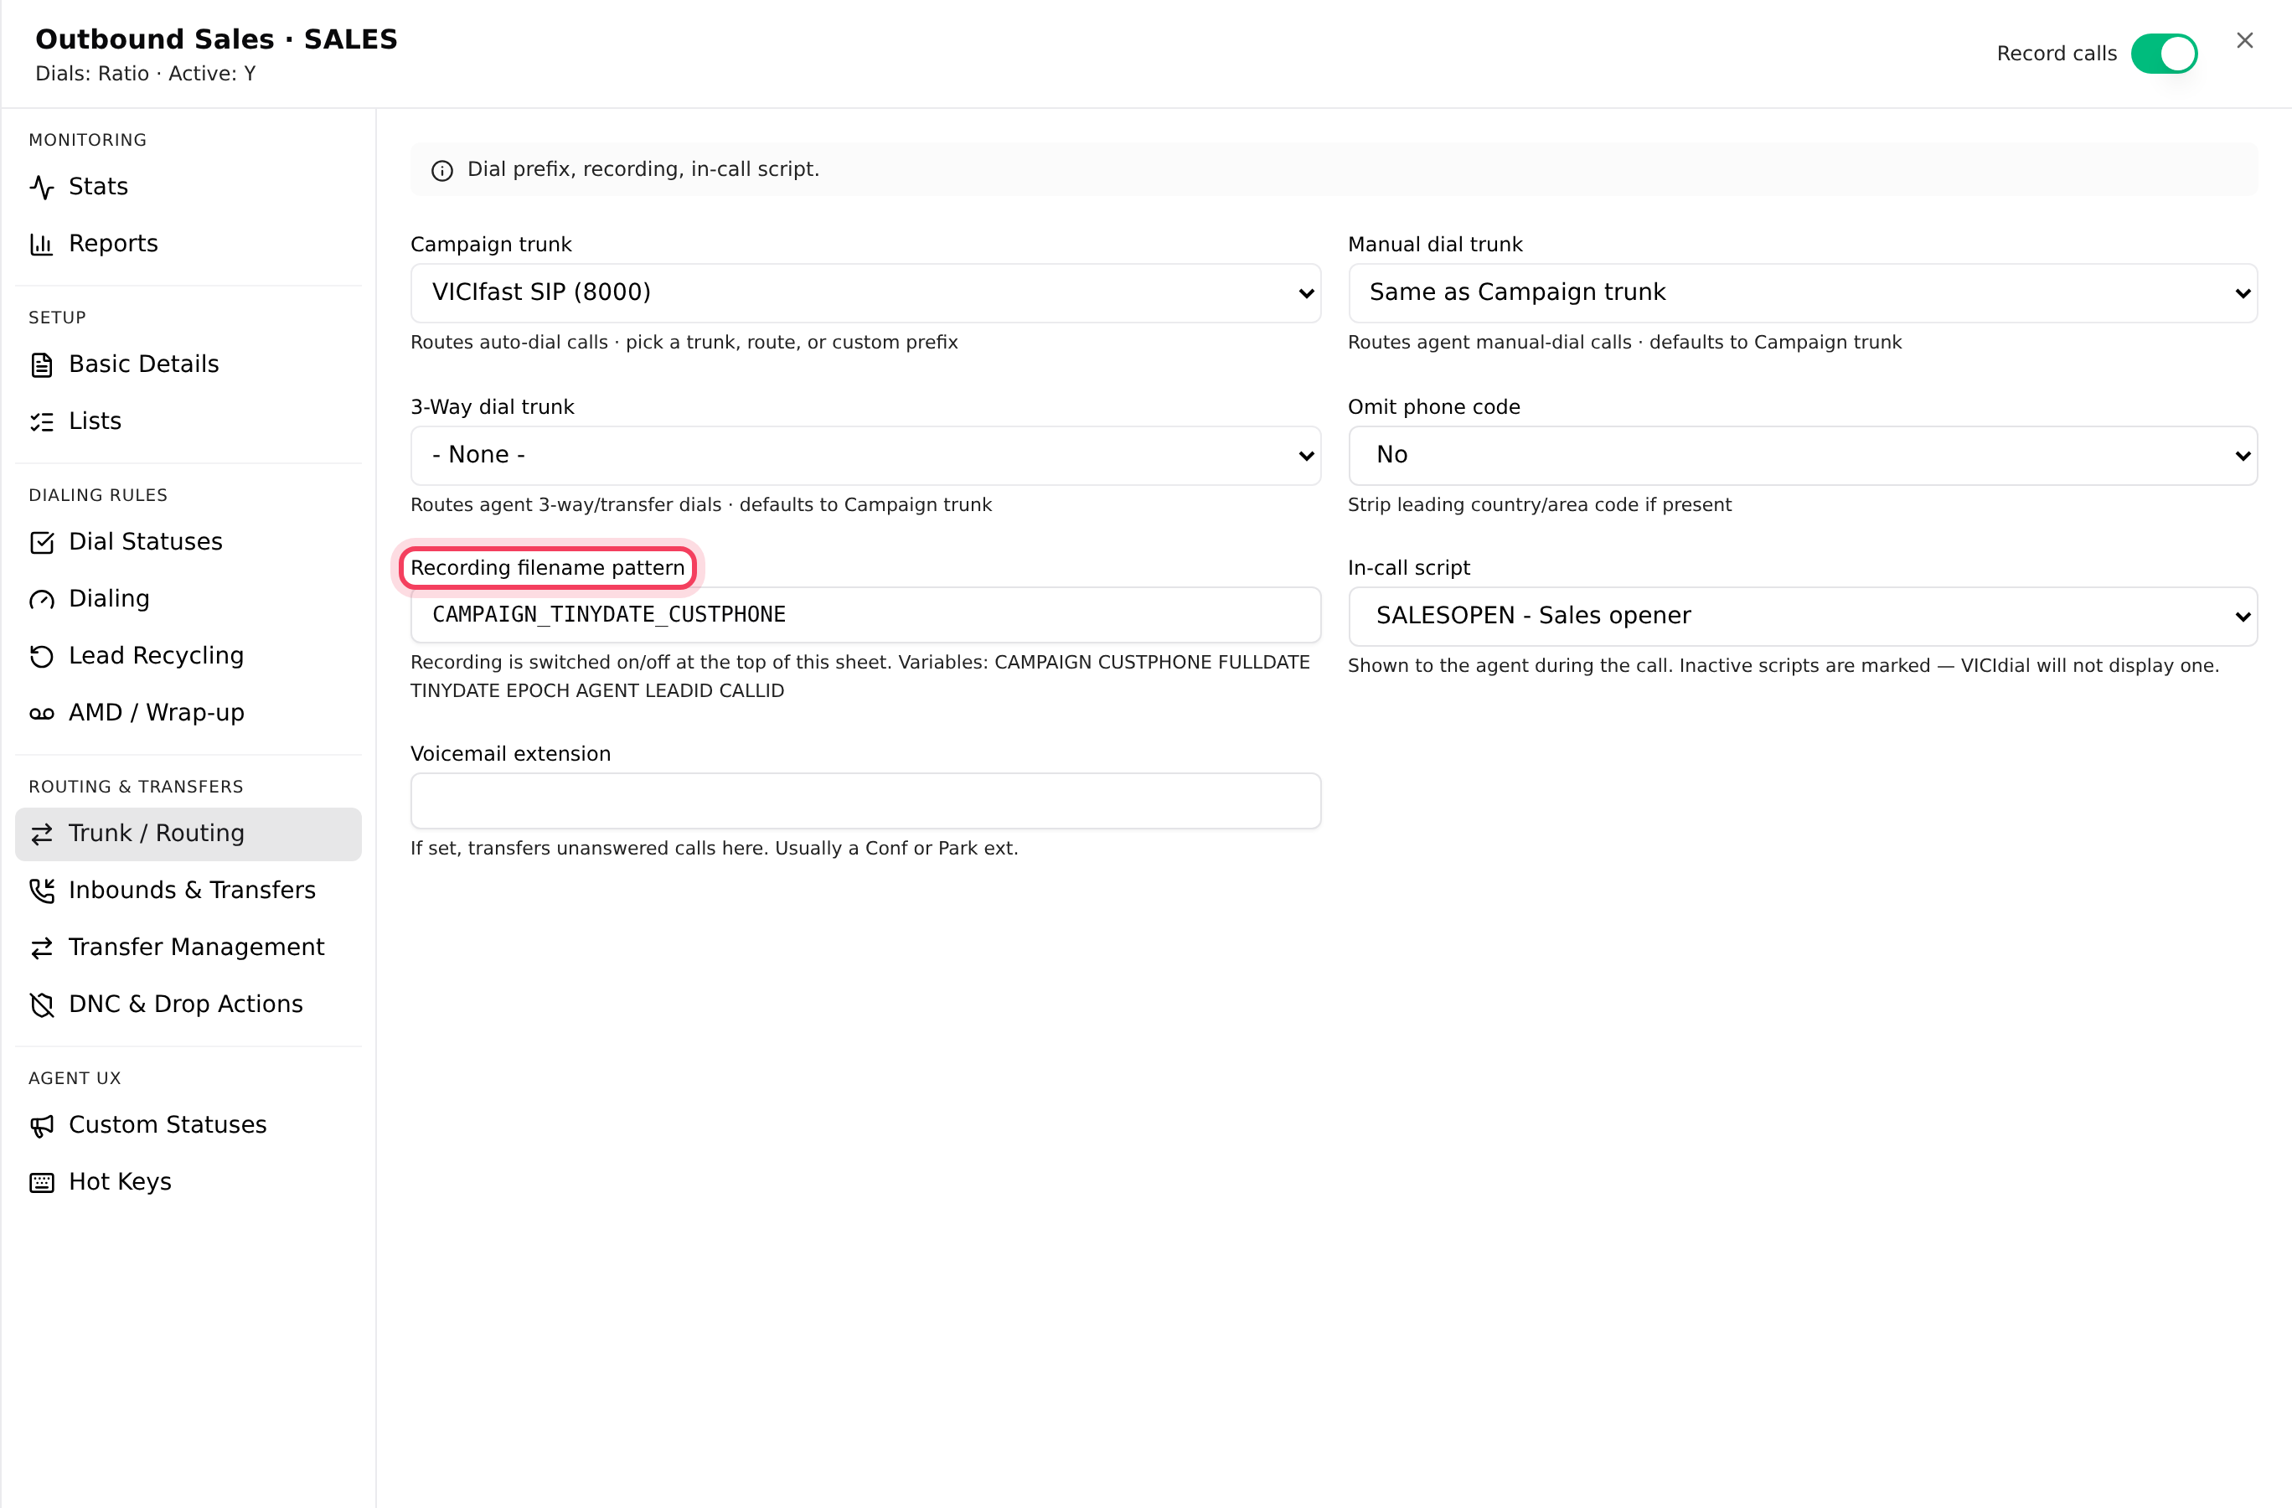Click the Basic Details document icon

(41, 365)
